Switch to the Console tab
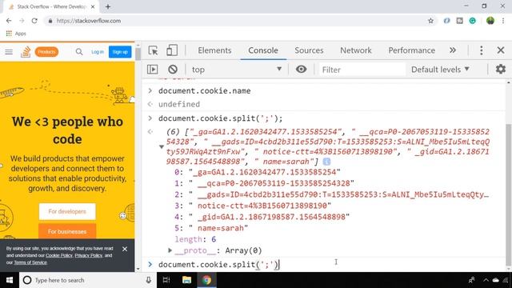 coord(263,50)
